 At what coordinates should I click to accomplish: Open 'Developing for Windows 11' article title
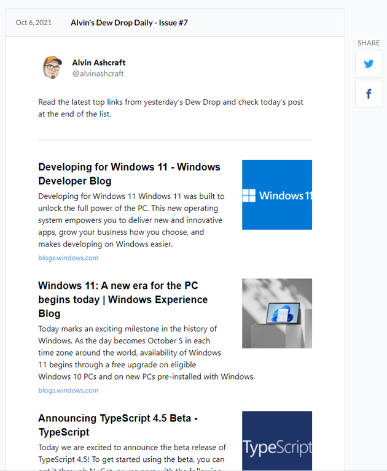point(129,174)
